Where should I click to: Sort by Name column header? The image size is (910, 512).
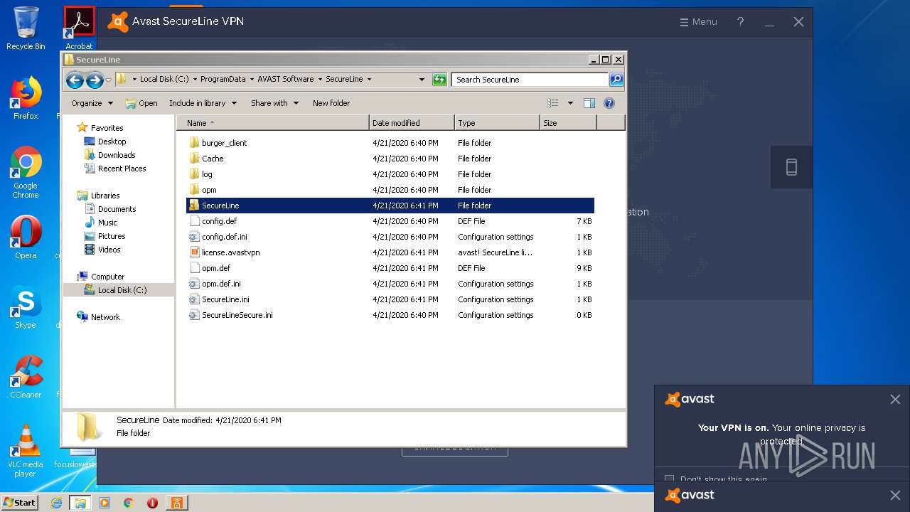(x=273, y=123)
